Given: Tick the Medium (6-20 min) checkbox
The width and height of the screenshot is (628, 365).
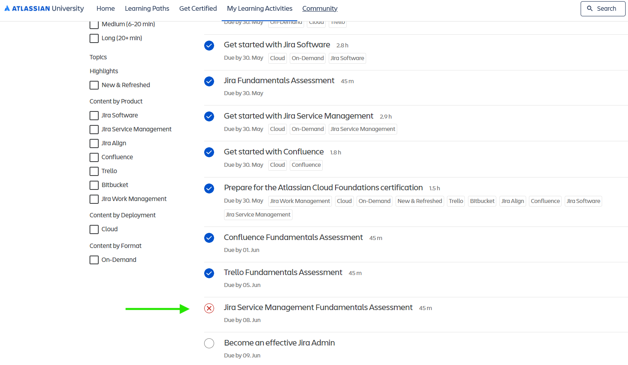Looking at the screenshot, I should pyautogui.click(x=94, y=24).
